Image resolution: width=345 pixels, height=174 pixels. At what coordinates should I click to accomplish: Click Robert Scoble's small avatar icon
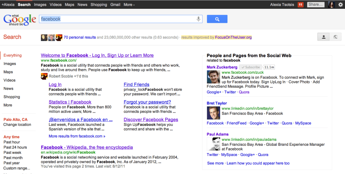tap(44, 76)
